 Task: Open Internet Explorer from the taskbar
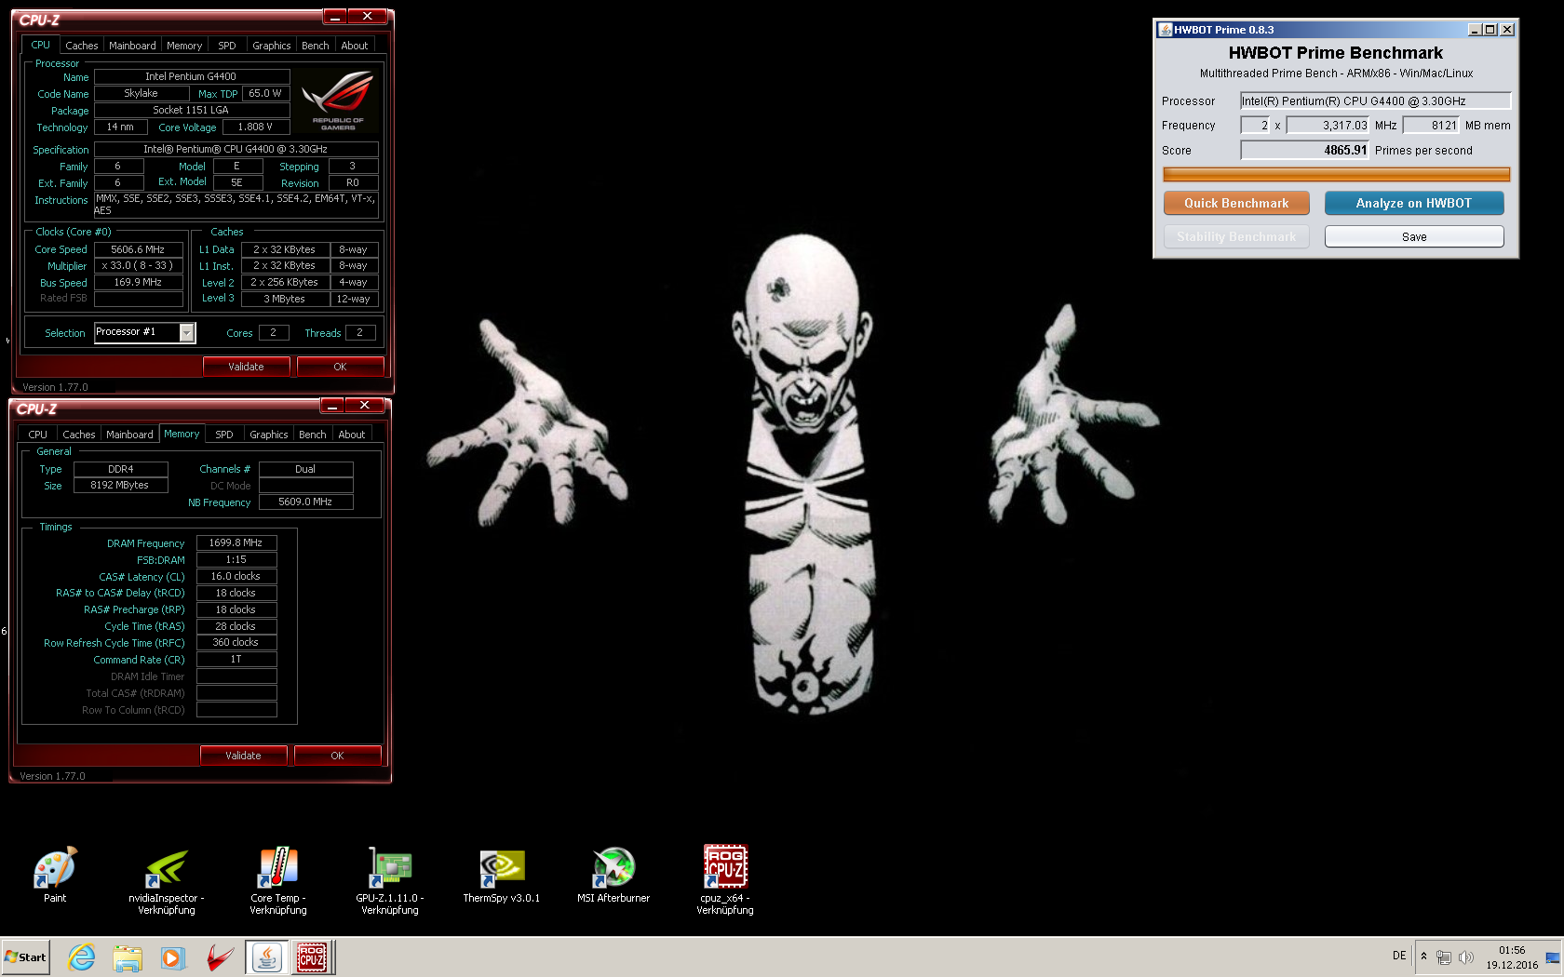(x=82, y=957)
